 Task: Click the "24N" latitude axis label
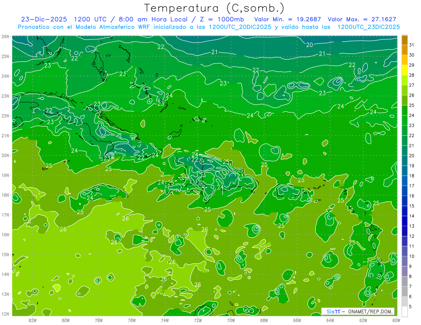pos(5,76)
